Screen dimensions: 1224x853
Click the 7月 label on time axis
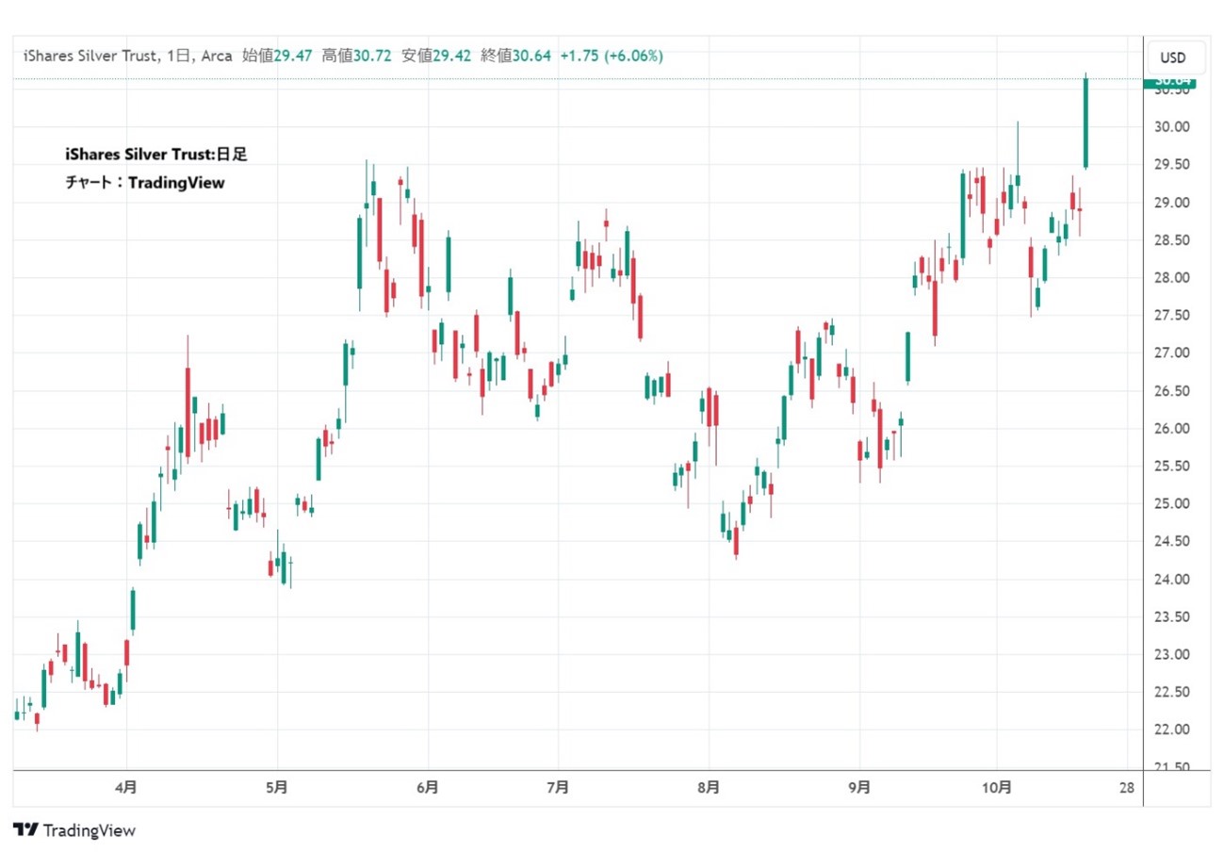[558, 787]
